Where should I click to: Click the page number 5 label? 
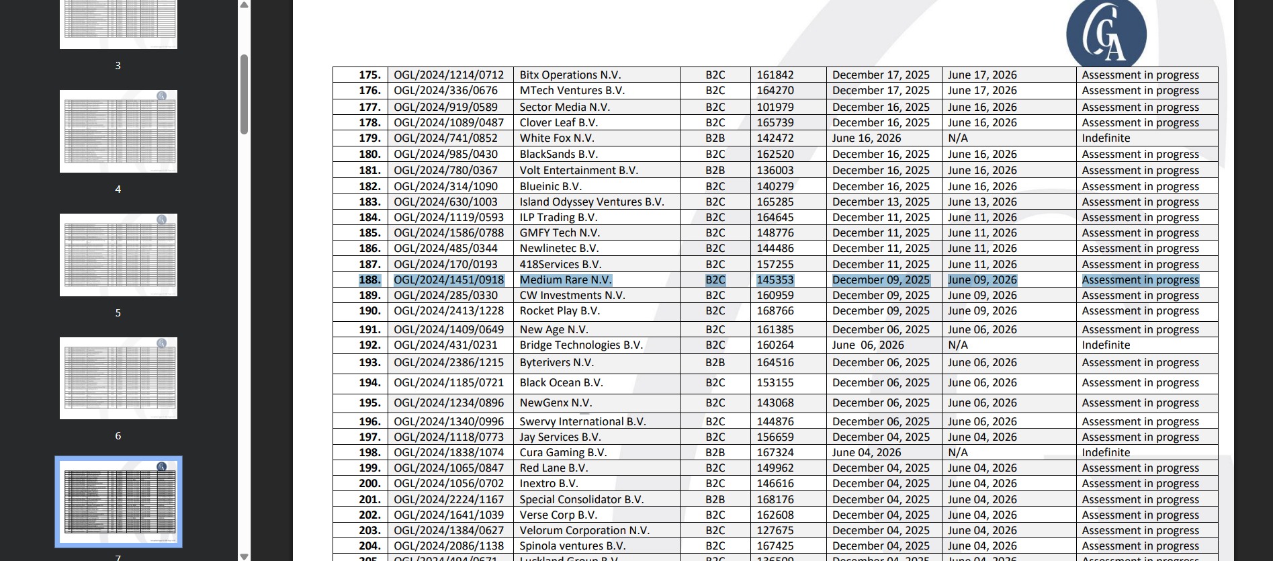[x=118, y=313]
